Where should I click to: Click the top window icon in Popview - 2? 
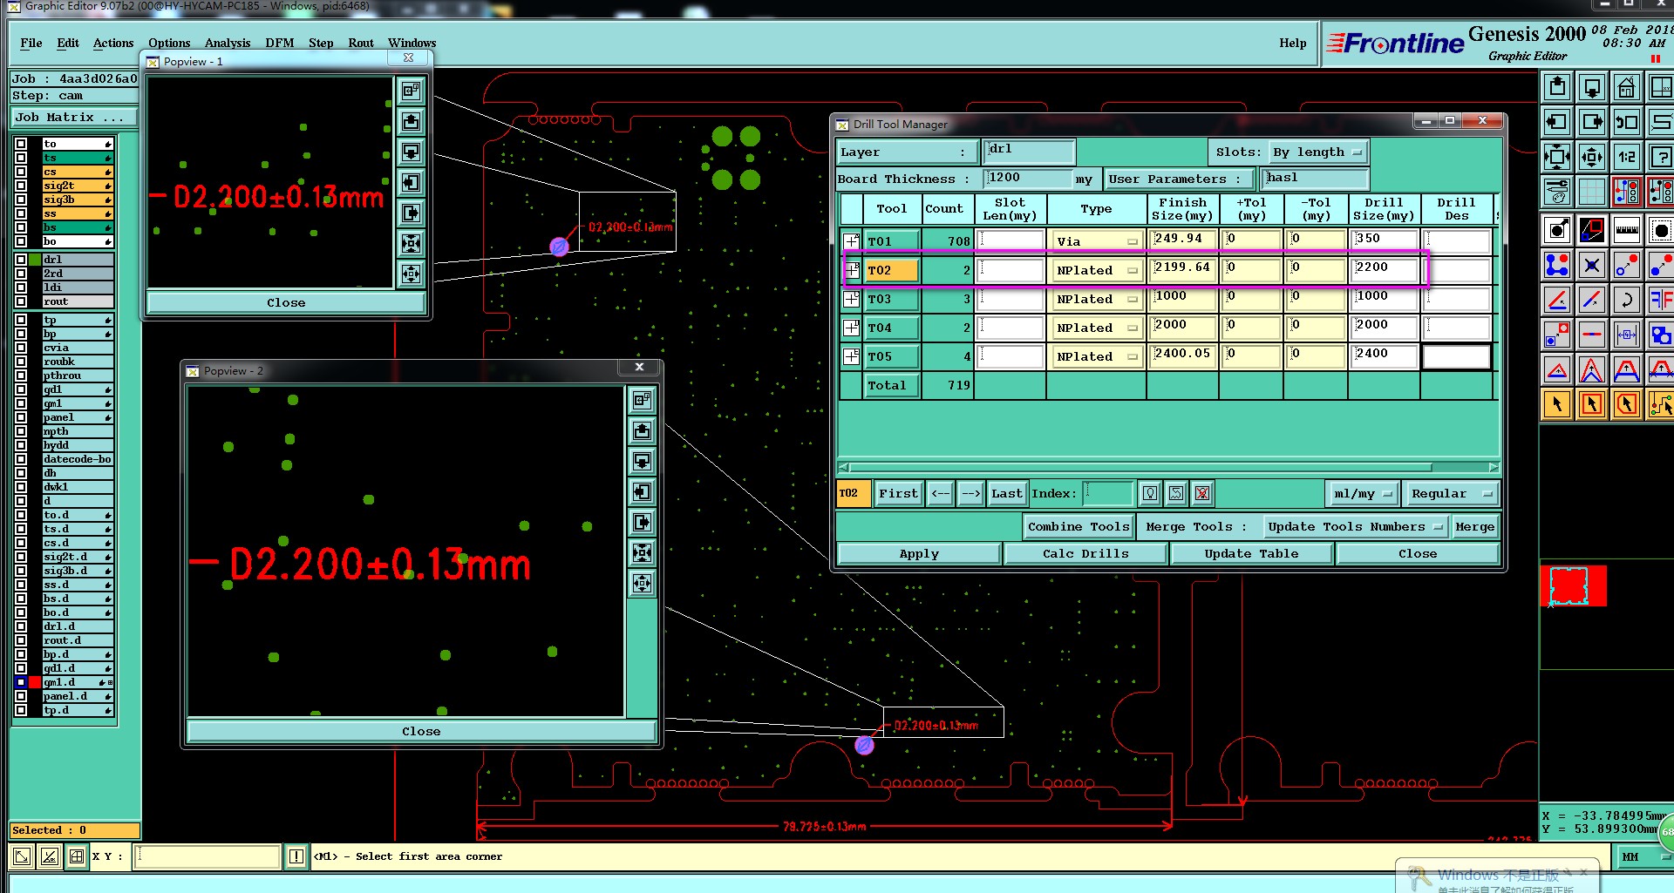pos(643,400)
